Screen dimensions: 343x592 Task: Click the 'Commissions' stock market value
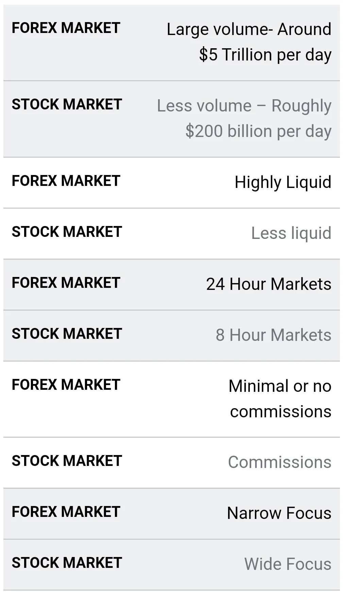[279, 462]
